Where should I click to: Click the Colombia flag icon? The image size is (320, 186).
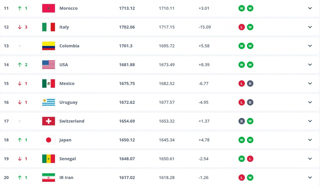tap(48, 46)
